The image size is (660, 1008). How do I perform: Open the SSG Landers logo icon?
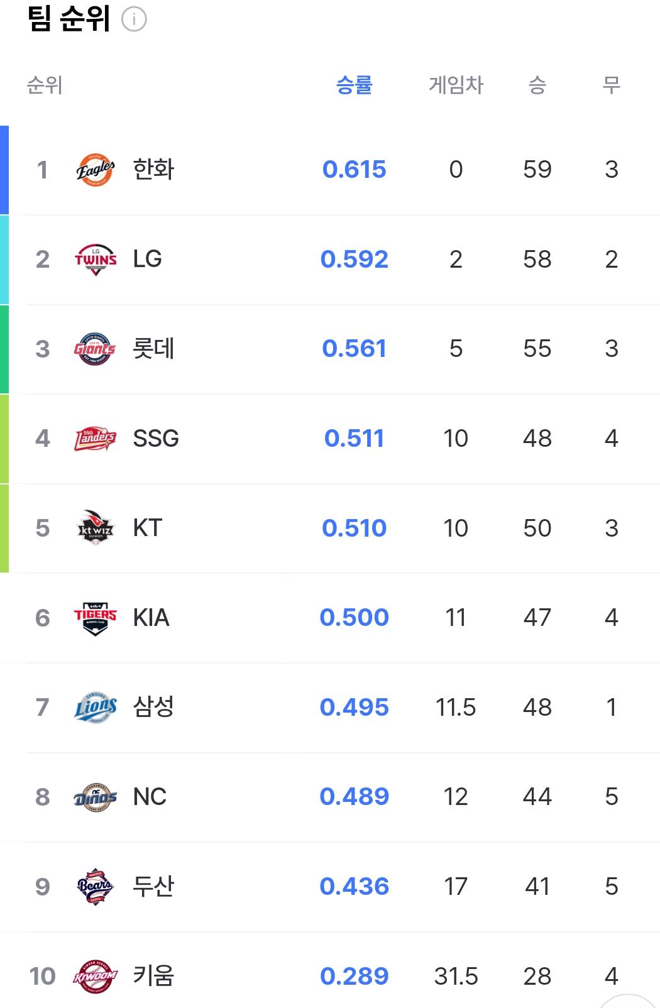click(x=96, y=439)
